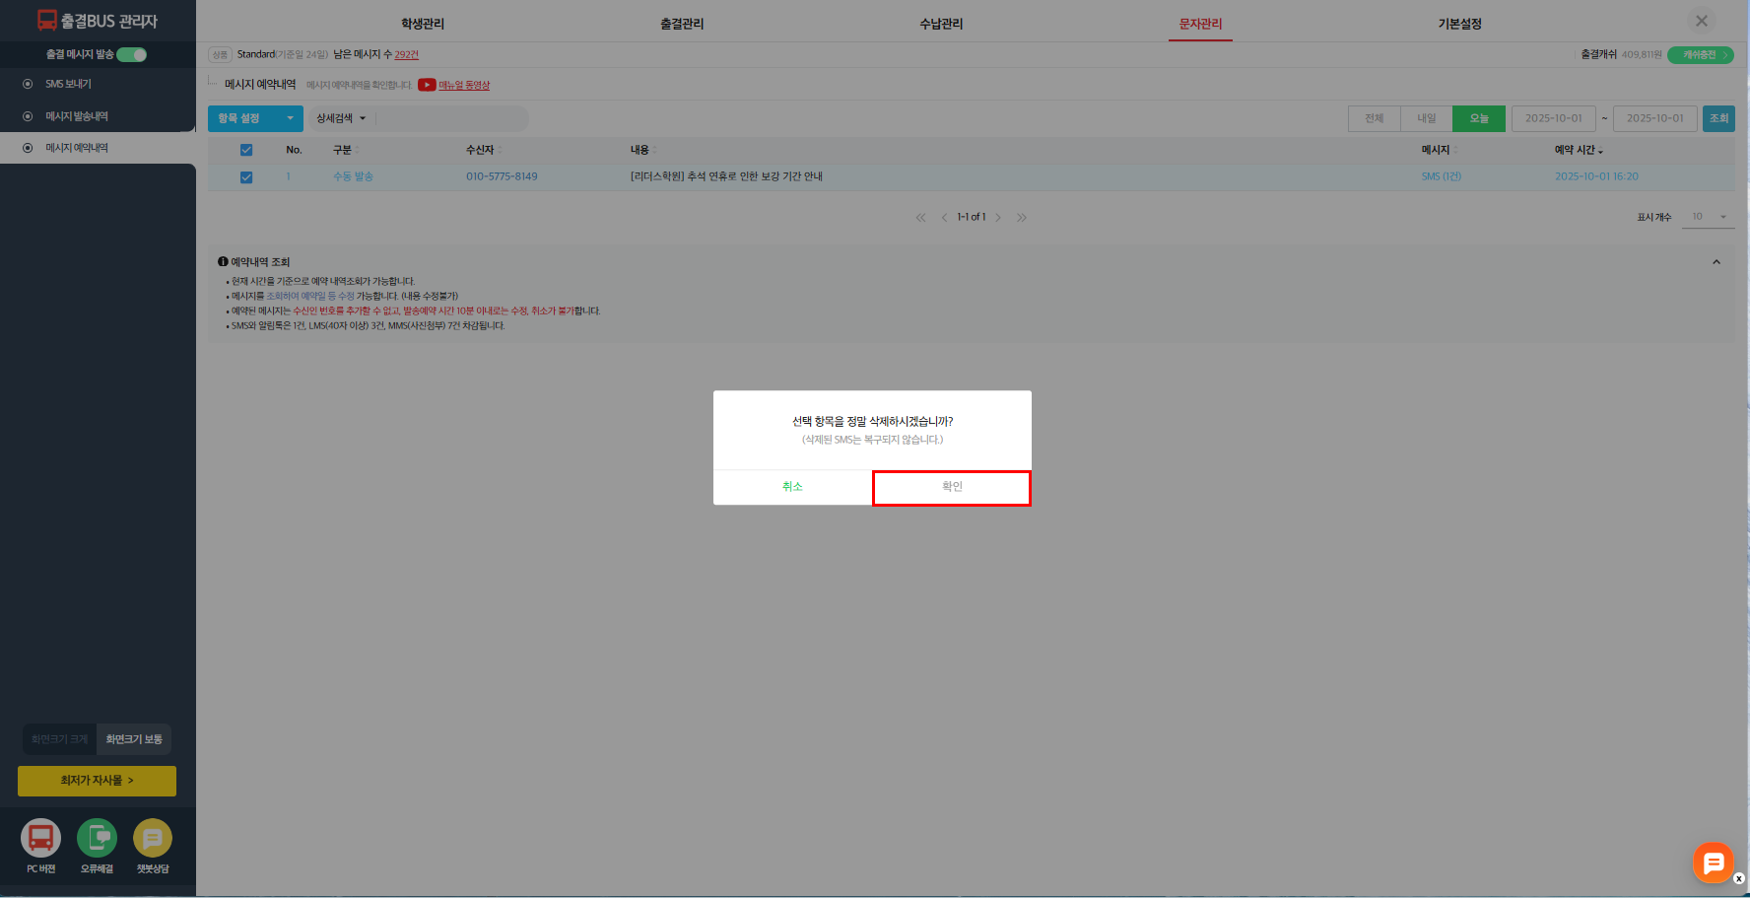The image size is (1750, 898).
Task: Open the 항목 설정 dropdown
Action: 254,118
